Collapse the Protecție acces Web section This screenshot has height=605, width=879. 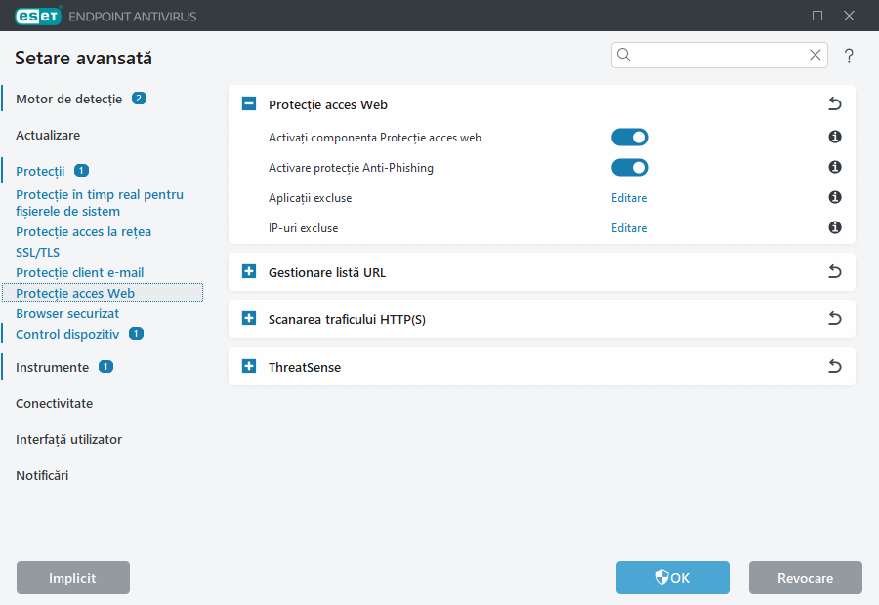[249, 104]
